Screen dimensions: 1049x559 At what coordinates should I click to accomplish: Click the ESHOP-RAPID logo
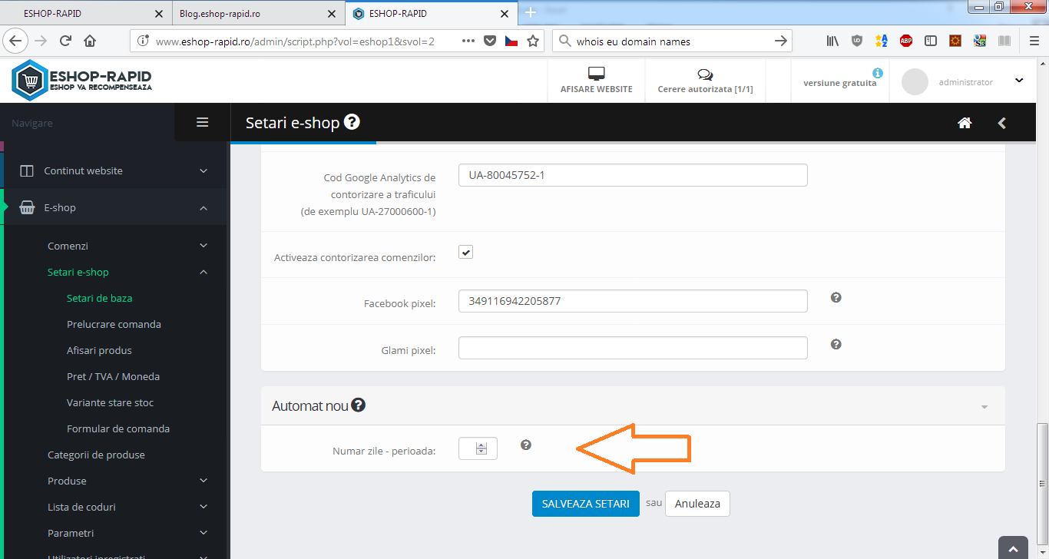(x=82, y=81)
